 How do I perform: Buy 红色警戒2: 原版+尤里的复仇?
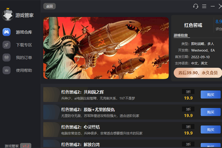pos(211,112)
